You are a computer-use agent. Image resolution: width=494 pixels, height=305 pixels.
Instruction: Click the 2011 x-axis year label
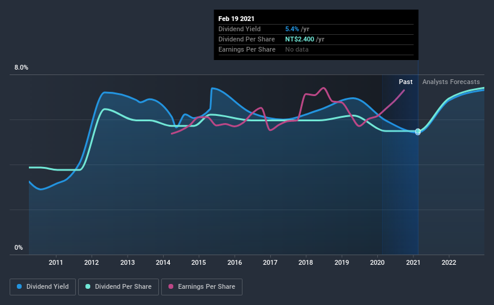click(56, 262)
